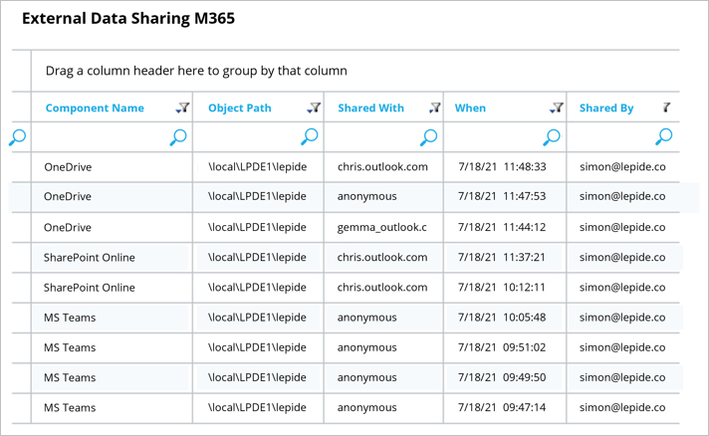This screenshot has height=436, width=709.
Task: Open the Shared With column filter icon
Action: click(x=435, y=108)
